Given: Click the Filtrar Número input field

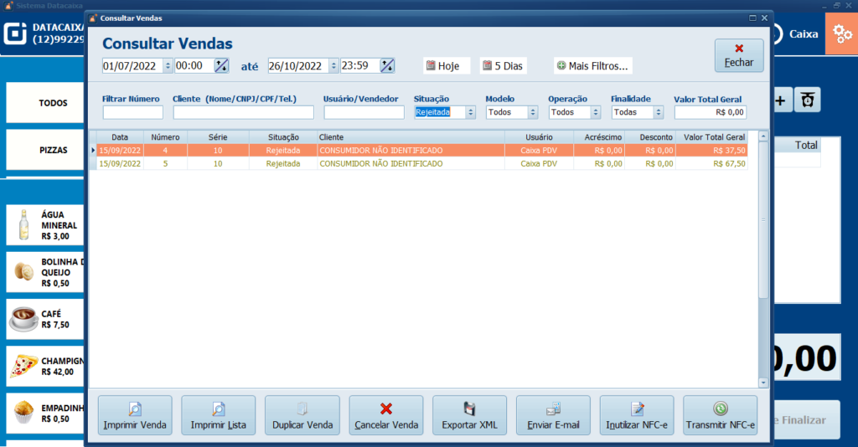Looking at the screenshot, I should 132,112.
